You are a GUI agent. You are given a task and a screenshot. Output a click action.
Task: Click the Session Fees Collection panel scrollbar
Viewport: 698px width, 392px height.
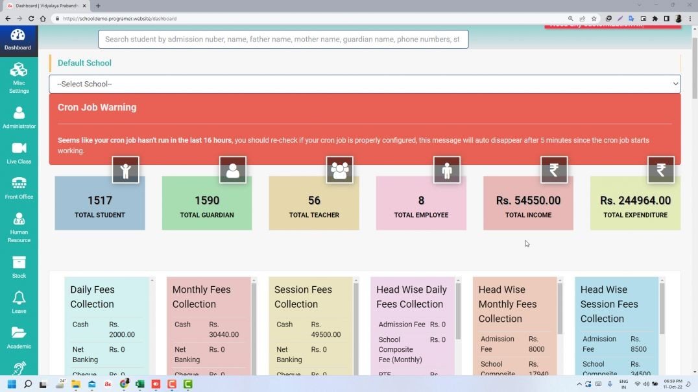356,325
